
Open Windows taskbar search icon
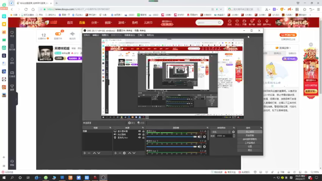[x=12, y=178]
